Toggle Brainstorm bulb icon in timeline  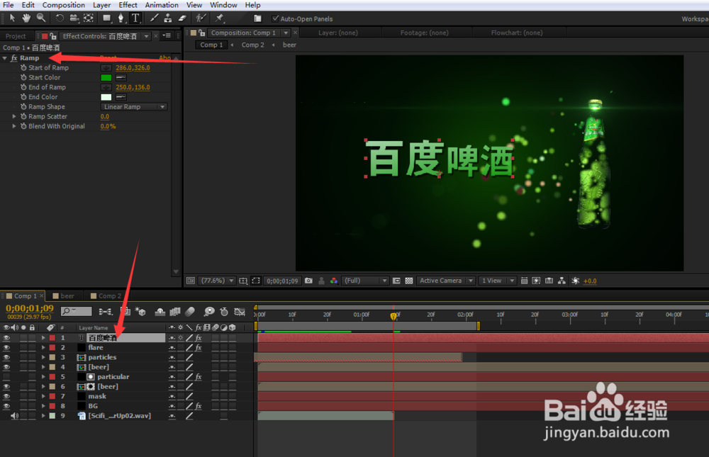click(209, 312)
